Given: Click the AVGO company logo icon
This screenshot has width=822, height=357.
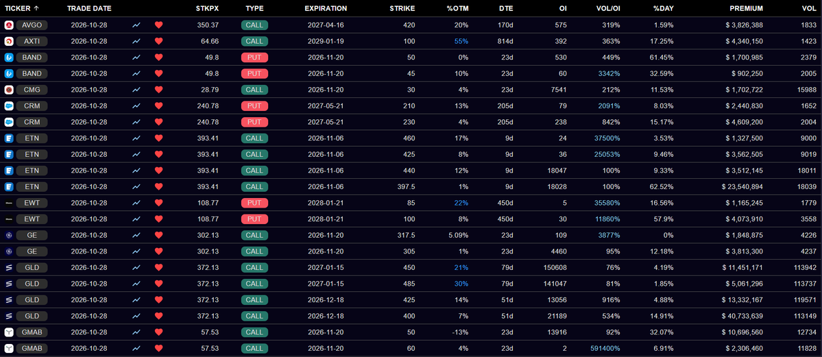Looking at the screenshot, I should tap(8, 25).
